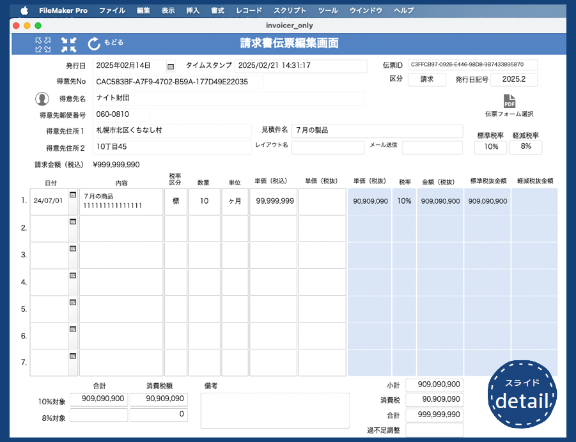
Task: Open the スクリプト menu
Action: click(290, 10)
